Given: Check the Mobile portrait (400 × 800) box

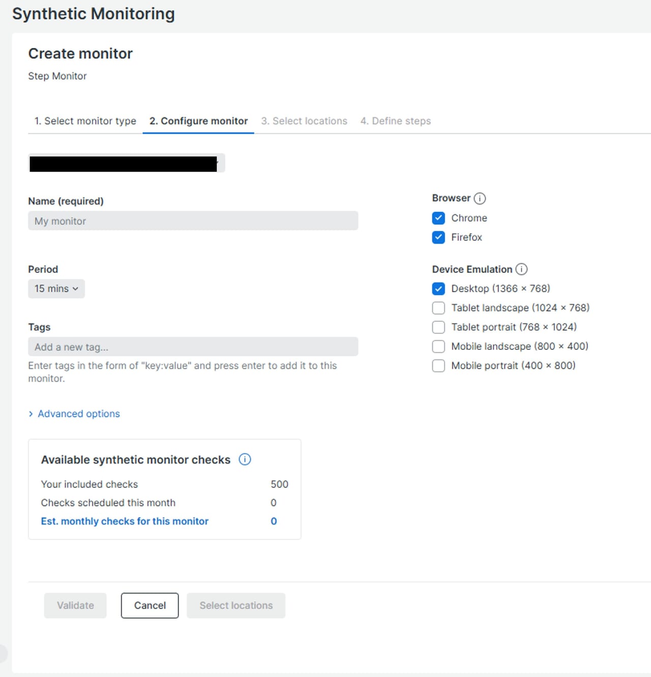Looking at the screenshot, I should click(x=438, y=366).
